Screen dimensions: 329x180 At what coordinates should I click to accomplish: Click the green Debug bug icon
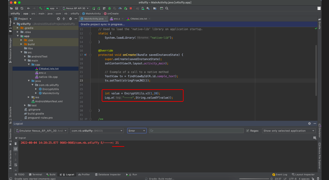coord(109,9)
